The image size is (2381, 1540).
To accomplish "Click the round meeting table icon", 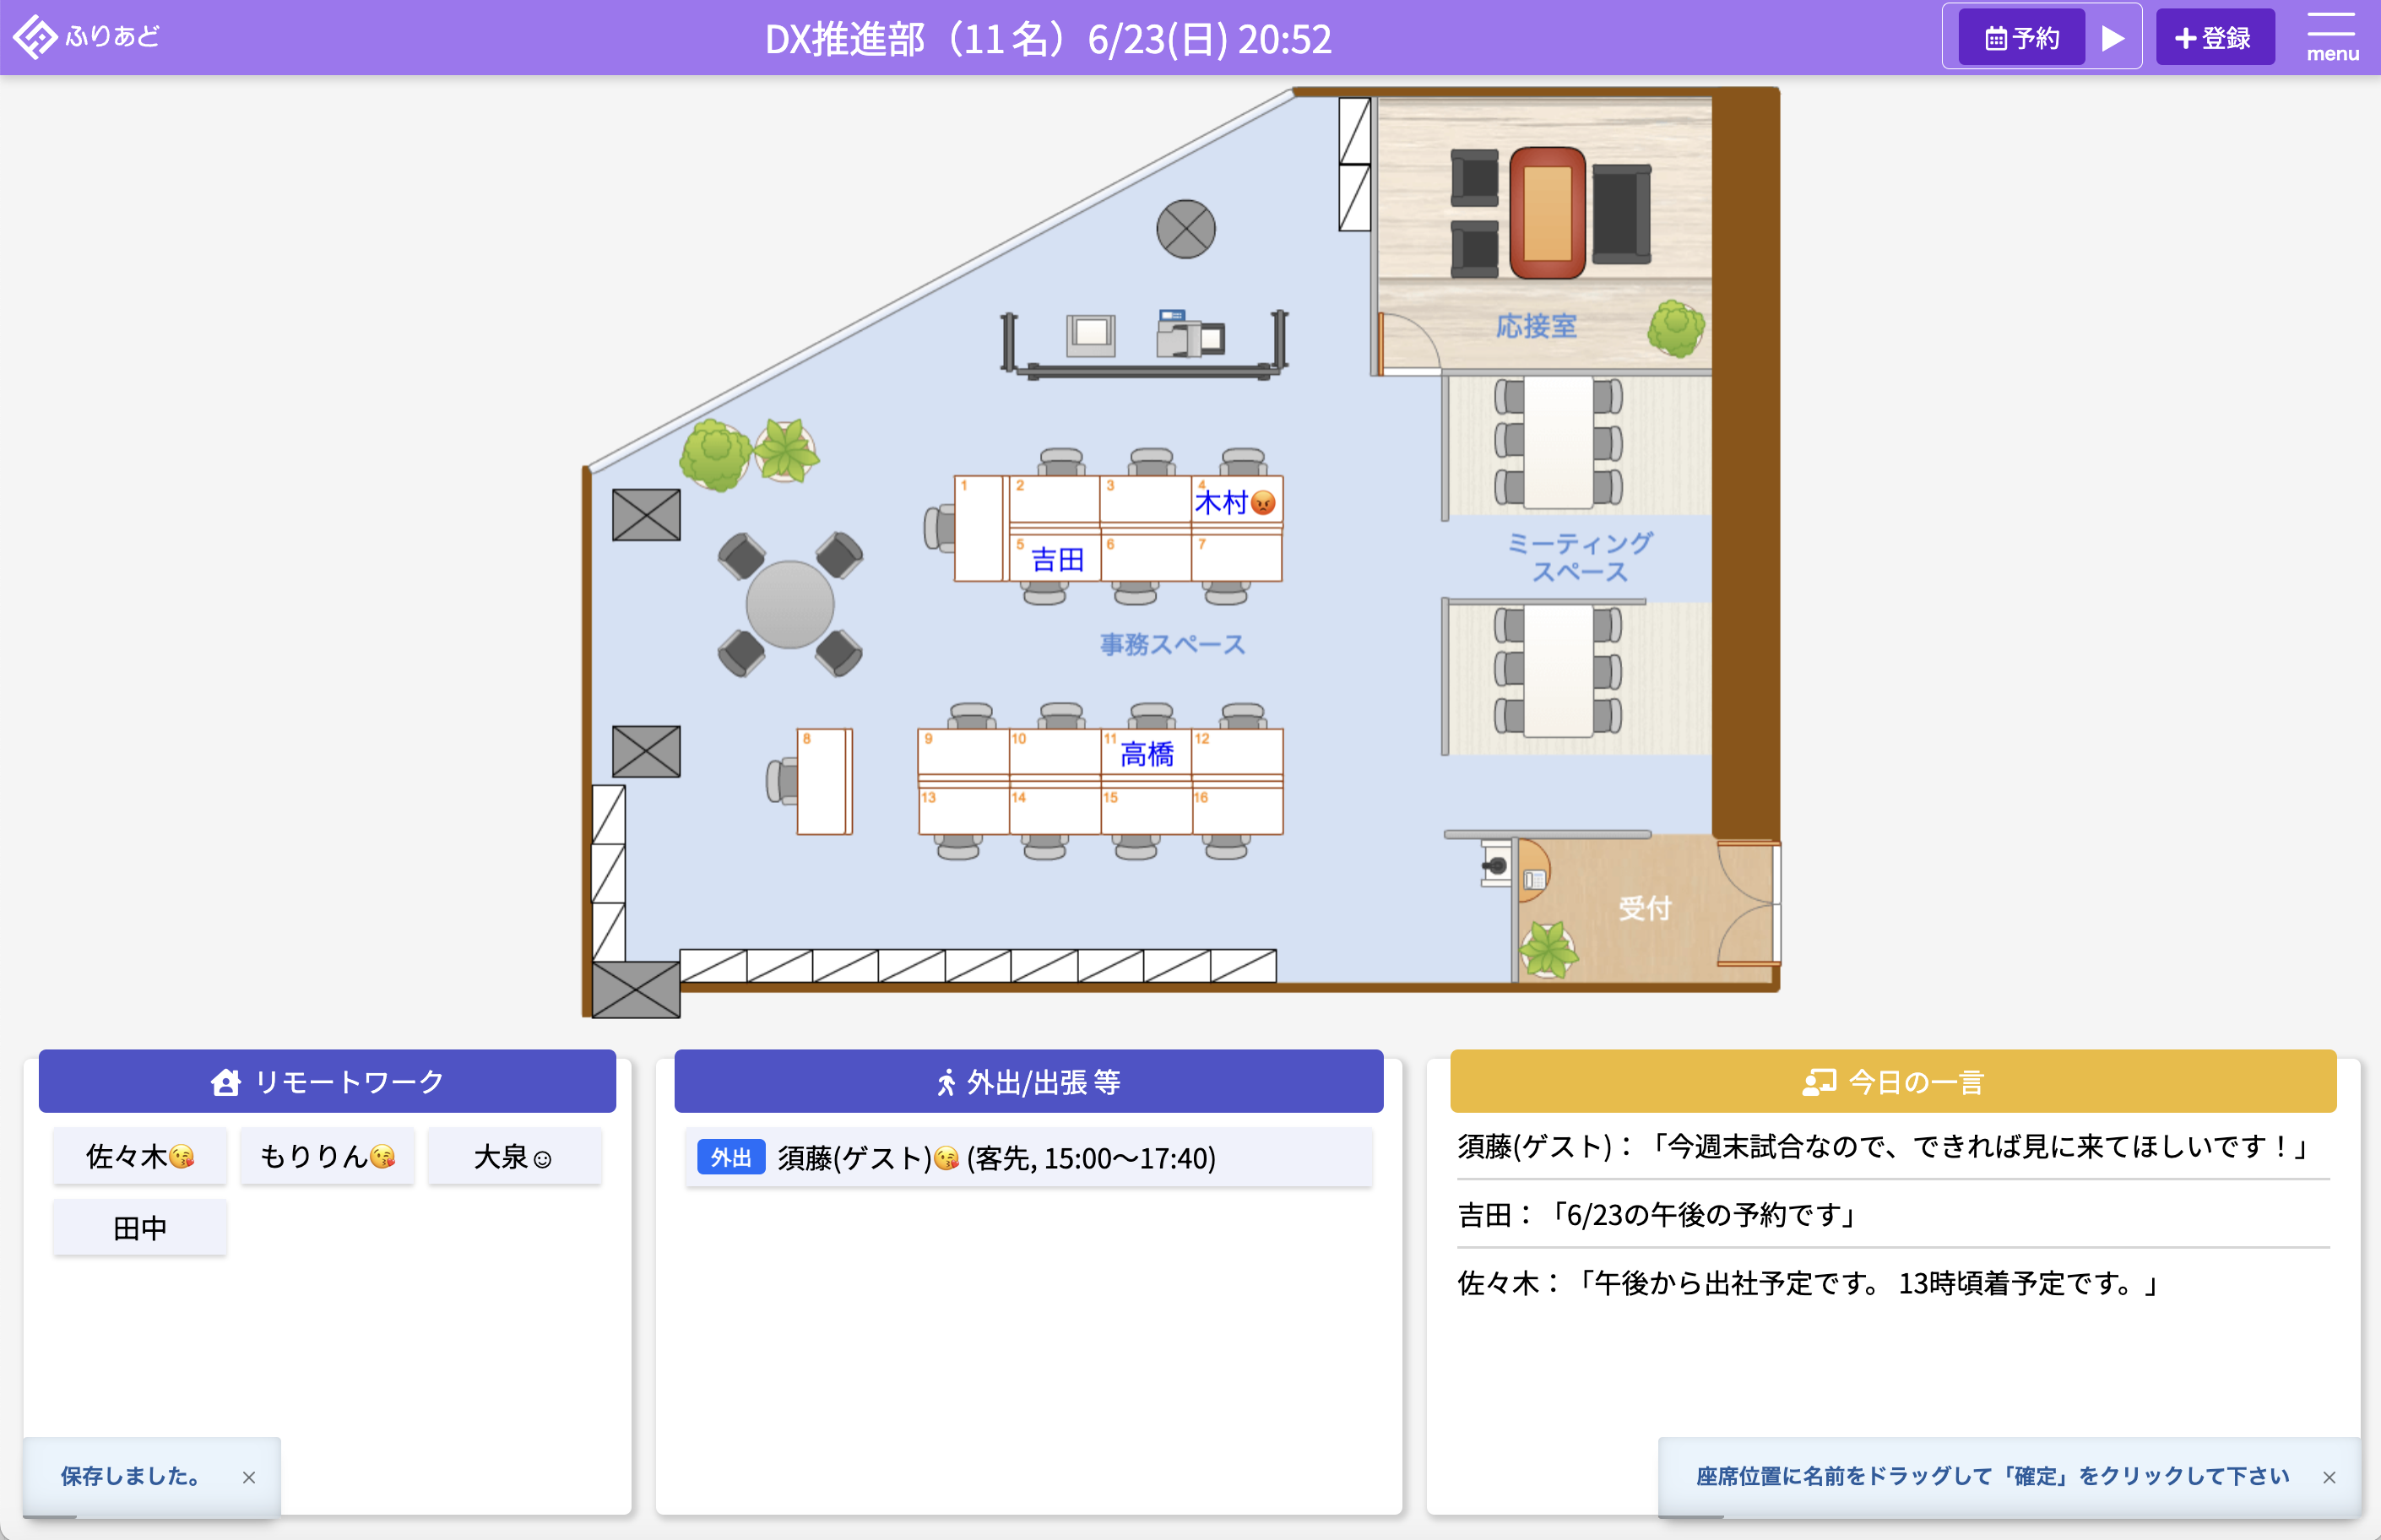I will (x=789, y=604).
